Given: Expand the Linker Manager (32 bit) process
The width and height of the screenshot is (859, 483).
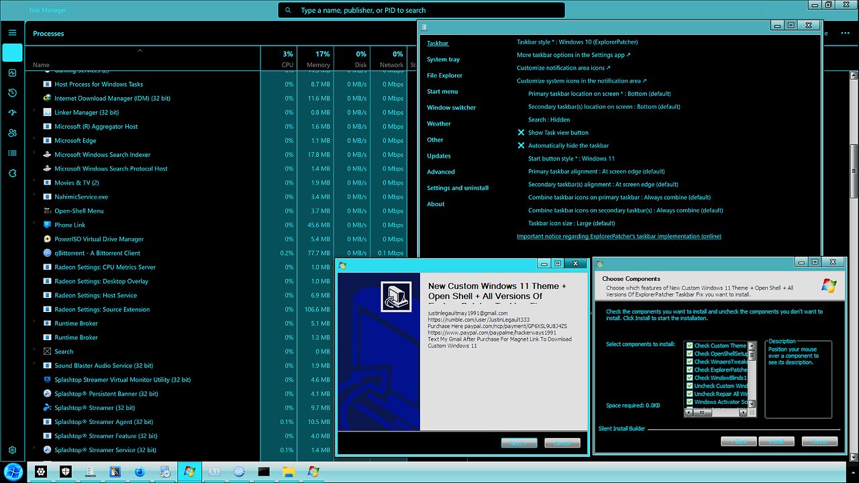Looking at the screenshot, I should 35,111.
